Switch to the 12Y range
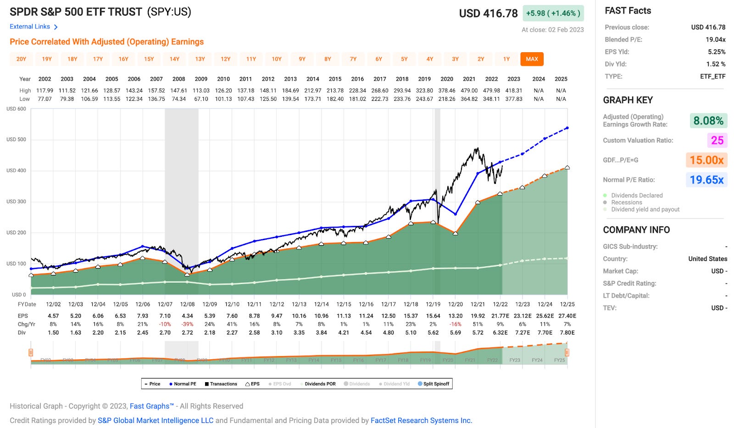 tap(226, 59)
